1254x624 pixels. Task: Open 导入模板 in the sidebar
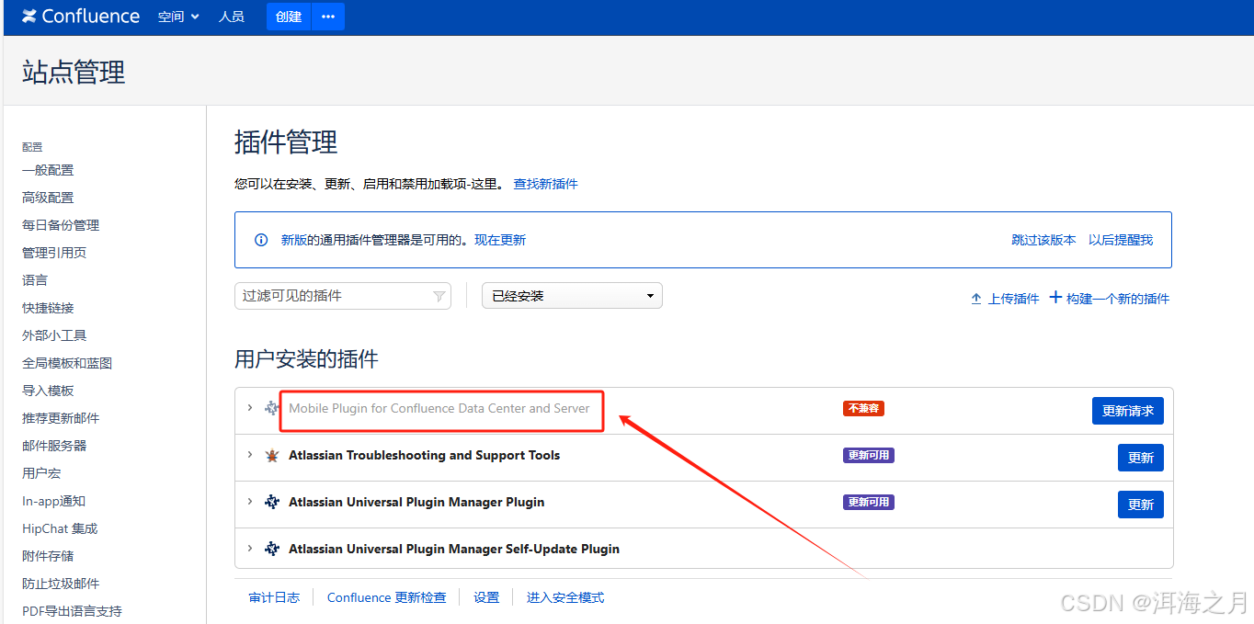pyautogui.click(x=48, y=391)
